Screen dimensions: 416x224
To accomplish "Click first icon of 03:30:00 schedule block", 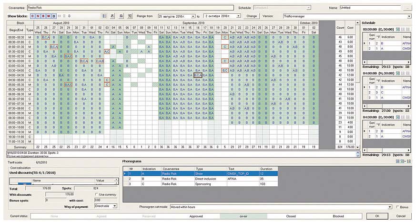I will coord(398,29).
